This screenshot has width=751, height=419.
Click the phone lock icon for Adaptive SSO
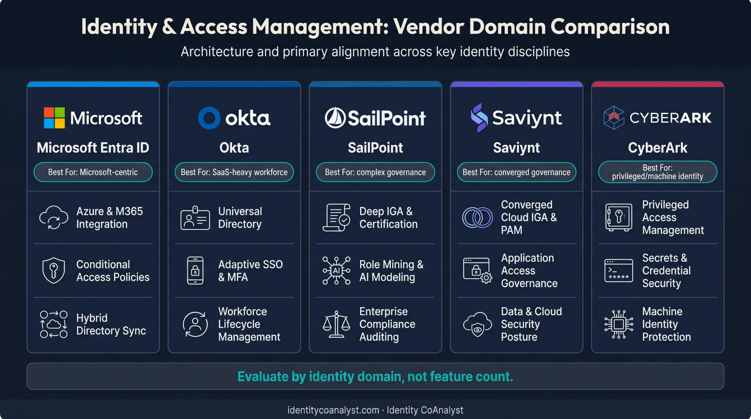[x=195, y=271]
